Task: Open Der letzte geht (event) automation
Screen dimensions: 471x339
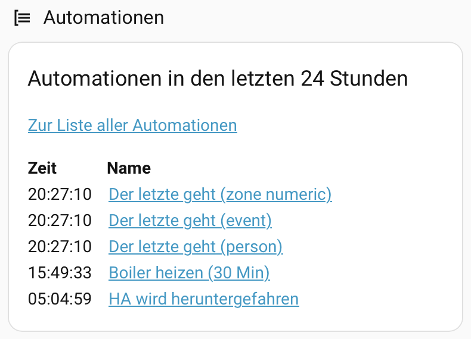Action: [190, 221]
